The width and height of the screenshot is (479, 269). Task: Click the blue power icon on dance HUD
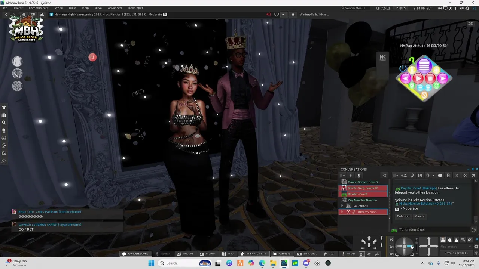point(403,69)
